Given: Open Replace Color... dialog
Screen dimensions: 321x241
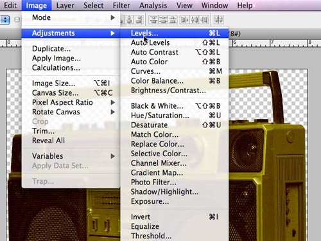Looking at the screenshot, I should tap(175, 144).
